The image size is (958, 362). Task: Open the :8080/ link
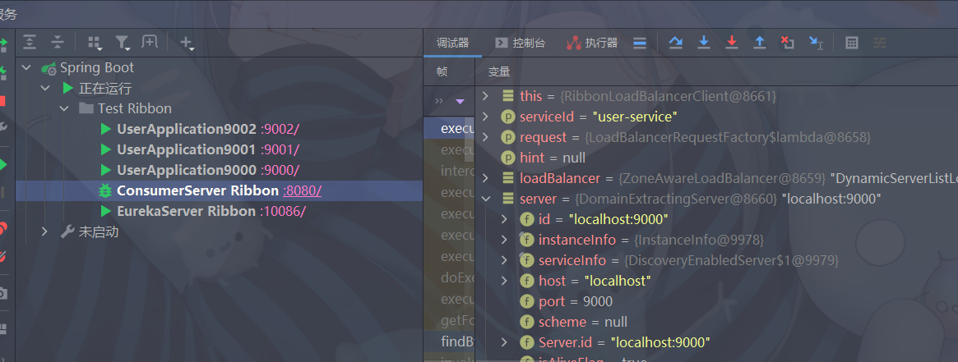(302, 190)
